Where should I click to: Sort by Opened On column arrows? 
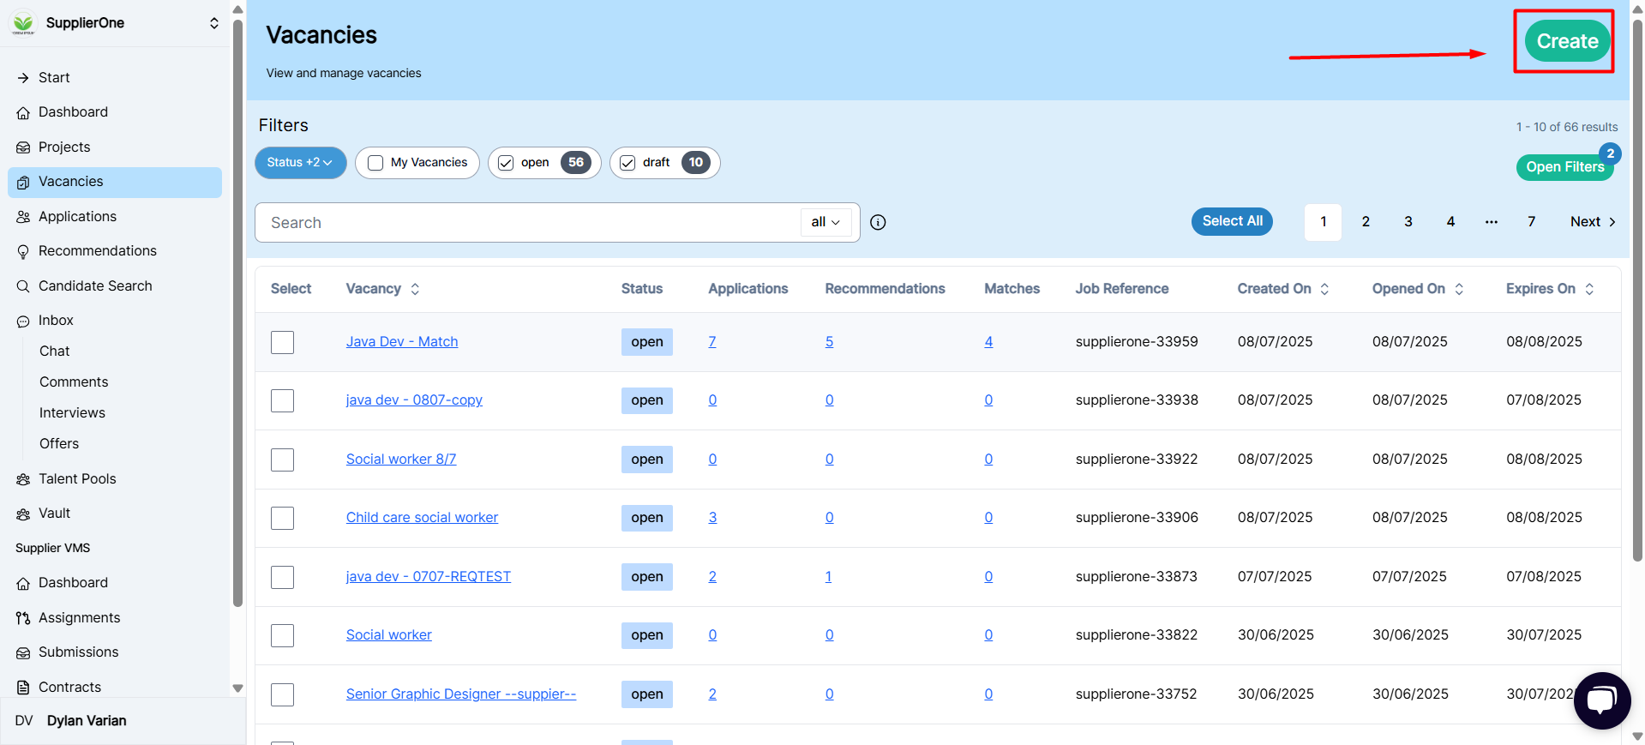pos(1459,289)
